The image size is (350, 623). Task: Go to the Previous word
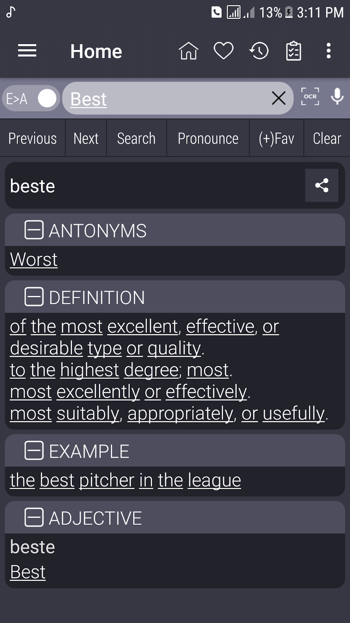(33, 138)
